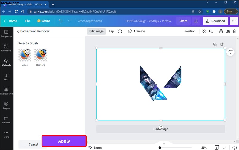This screenshot has width=239, height=150.
Task: Click the Edit image button
Action: coord(96,31)
